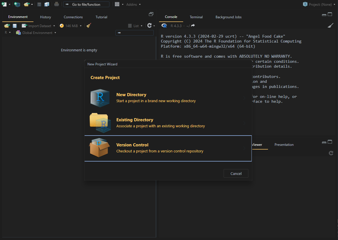Click the restore pane icon on the Environment panel
This screenshot has height=240, width=338.
click(151, 14)
